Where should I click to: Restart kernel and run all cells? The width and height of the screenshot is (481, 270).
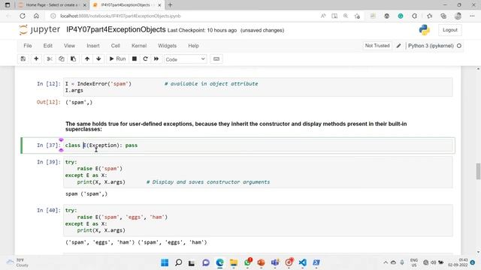pyautogui.click(x=156, y=58)
